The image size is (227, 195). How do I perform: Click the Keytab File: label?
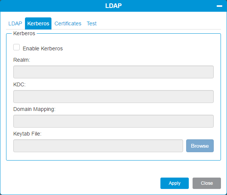[27, 134]
